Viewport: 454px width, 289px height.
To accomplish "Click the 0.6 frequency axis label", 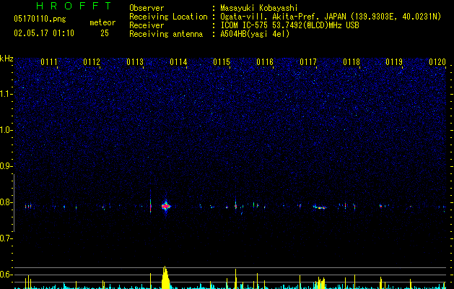I will click(x=5, y=275).
